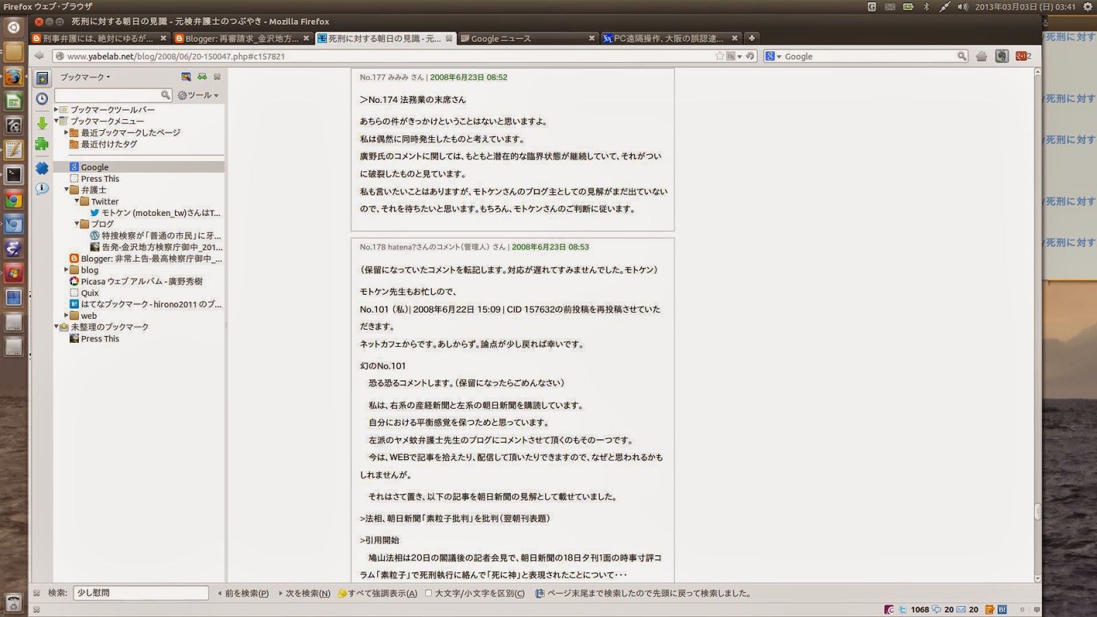Open the ブックマーク sidebar title dropdown
Image resolution: width=1097 pixels, height=617 pixels.
(85, 77)
